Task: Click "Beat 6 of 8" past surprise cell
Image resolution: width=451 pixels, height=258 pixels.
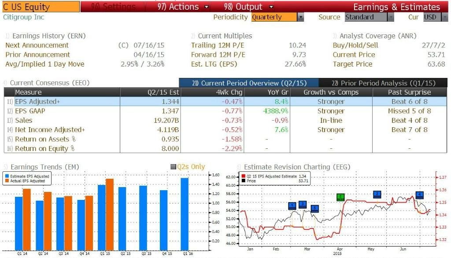Action: (x=410, y=102)
